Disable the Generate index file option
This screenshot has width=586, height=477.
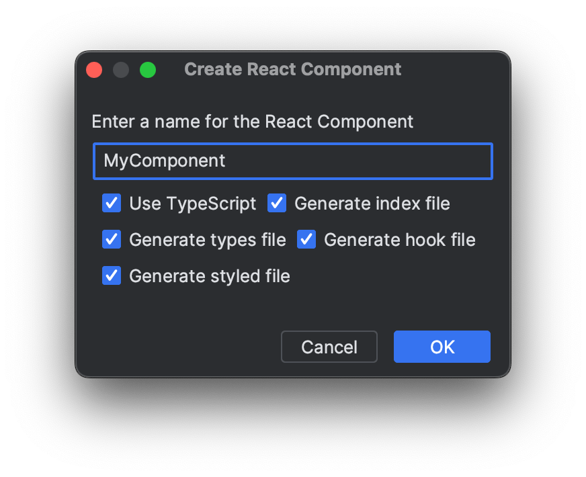point(277,203)
